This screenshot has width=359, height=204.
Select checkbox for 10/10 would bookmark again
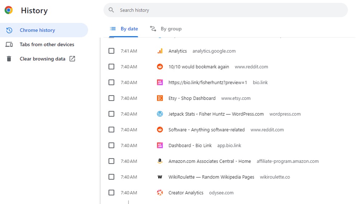click(x=111, y=67)
